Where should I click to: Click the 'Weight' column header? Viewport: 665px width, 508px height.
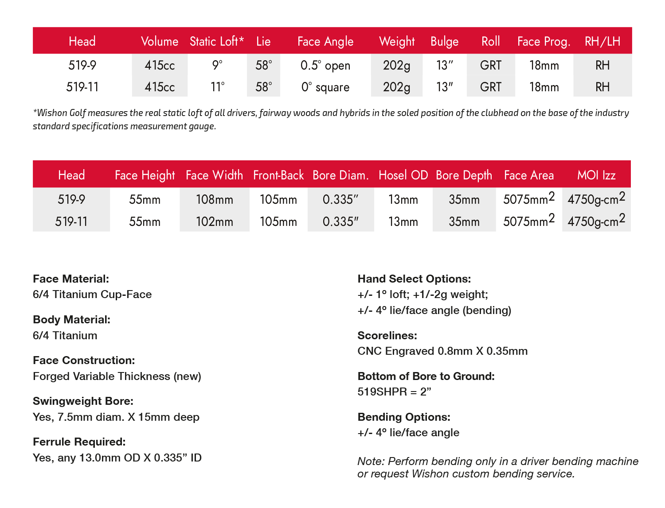pos(397,42)
